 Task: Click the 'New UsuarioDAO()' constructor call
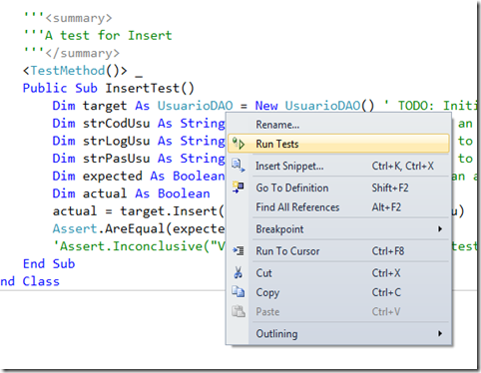point(314,106)
